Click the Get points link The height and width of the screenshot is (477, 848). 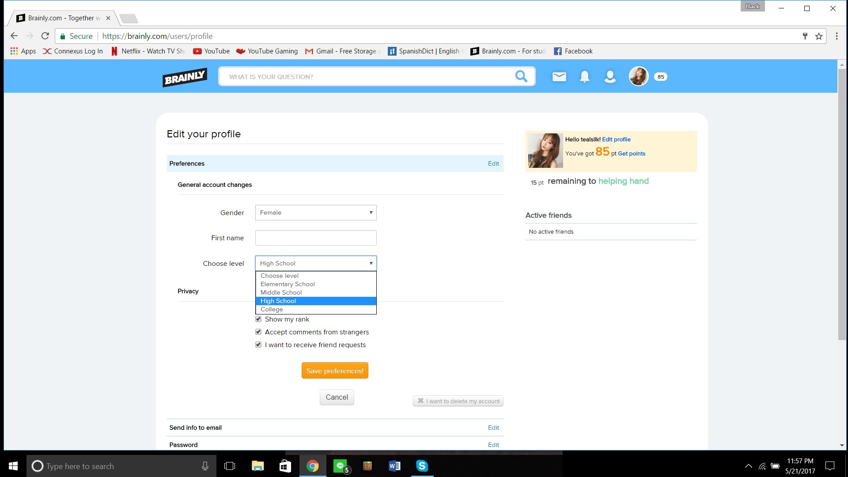pos(631,154)
